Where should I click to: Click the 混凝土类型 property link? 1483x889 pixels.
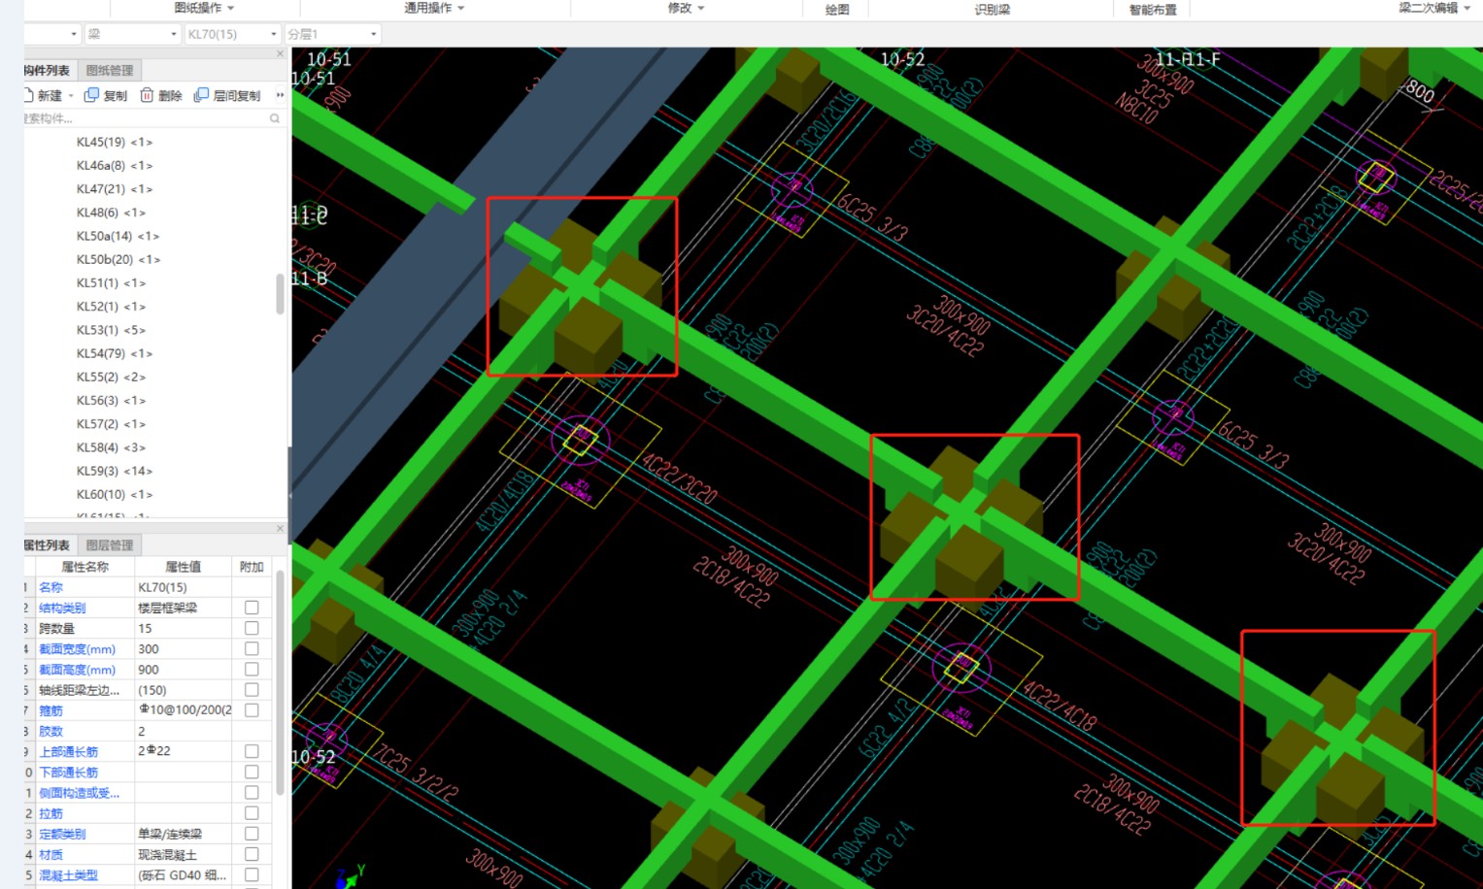tap(68, 874)
